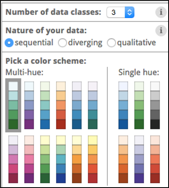Select the yellow-orange-red multi-hue scheme
Image resolution: width=169 pixels, height=188 pixels.
93,160
